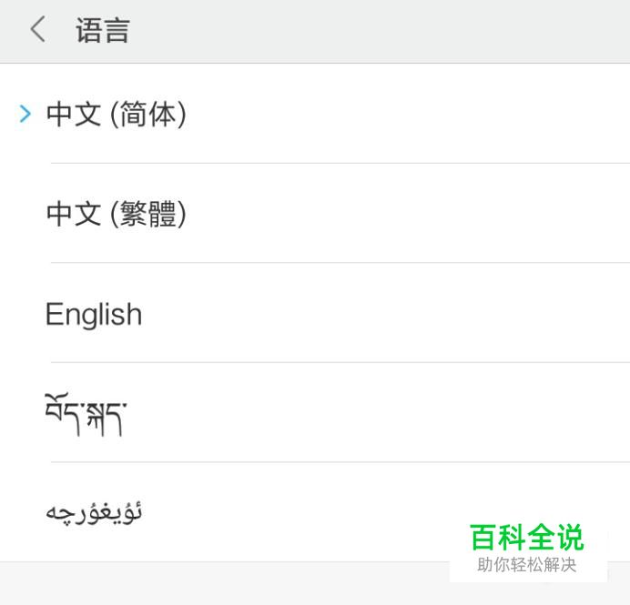630x605 pixels.
Task: Click the blue chevron marking the selected language
Action: [25, 114]
